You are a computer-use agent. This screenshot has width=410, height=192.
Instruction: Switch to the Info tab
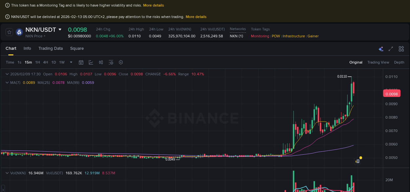tap(27, 48)
